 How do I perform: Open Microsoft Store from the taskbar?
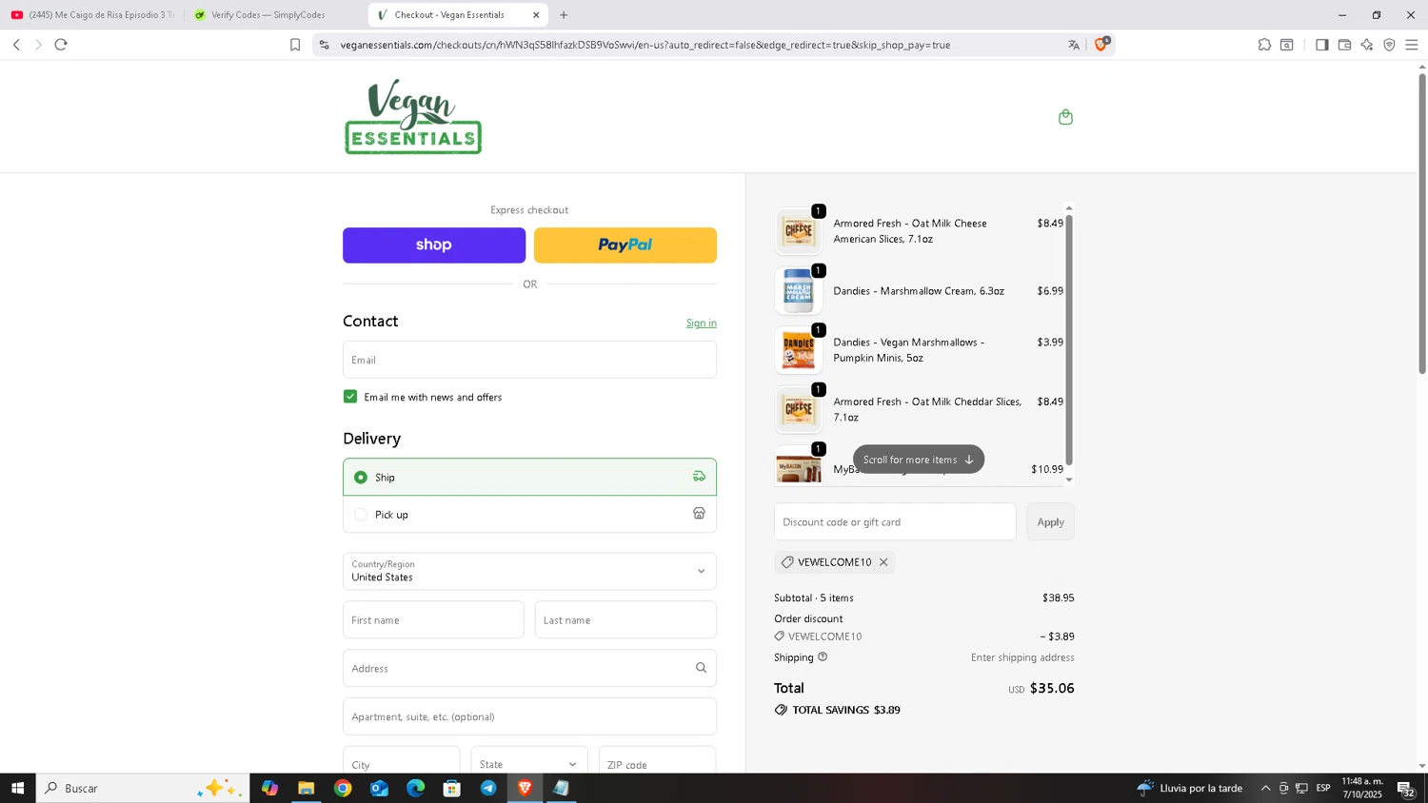(x=452, y=788)
